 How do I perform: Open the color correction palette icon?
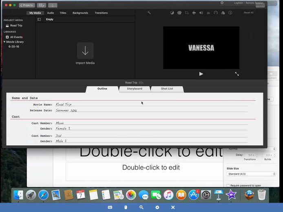tap(179, 13)
